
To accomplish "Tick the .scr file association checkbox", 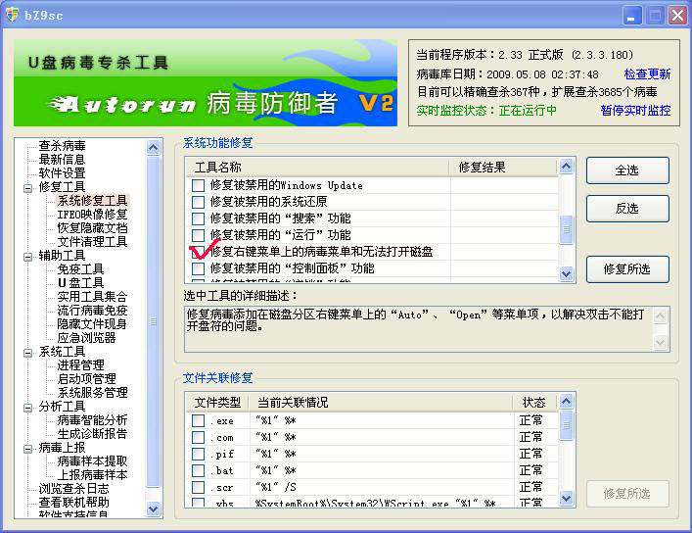I will point(198,488).
